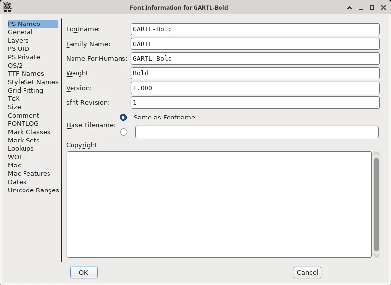
Task: Click the Fontname input field
Action: coord(255,29)
